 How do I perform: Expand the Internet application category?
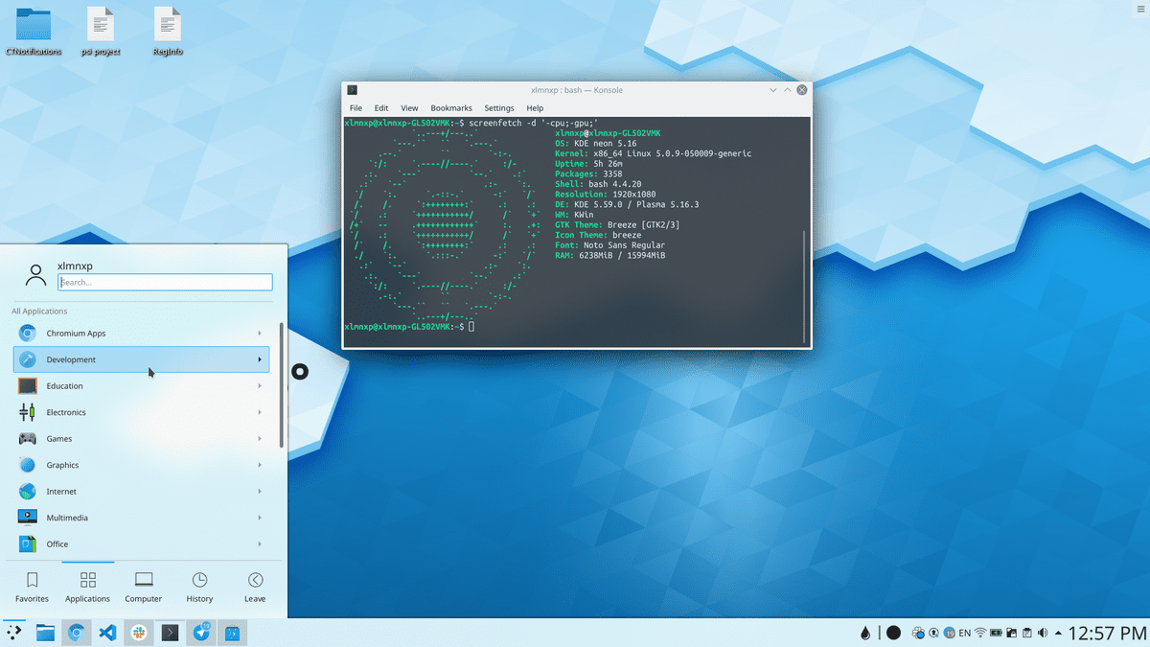tap(141, 492)
